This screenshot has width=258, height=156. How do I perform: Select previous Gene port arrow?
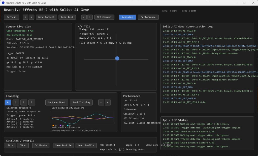point(25,17)
